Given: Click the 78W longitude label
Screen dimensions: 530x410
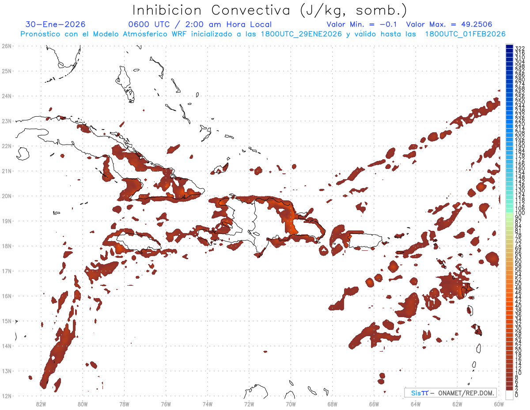Looking at the screenshot, I should click(x=124, y=404).
